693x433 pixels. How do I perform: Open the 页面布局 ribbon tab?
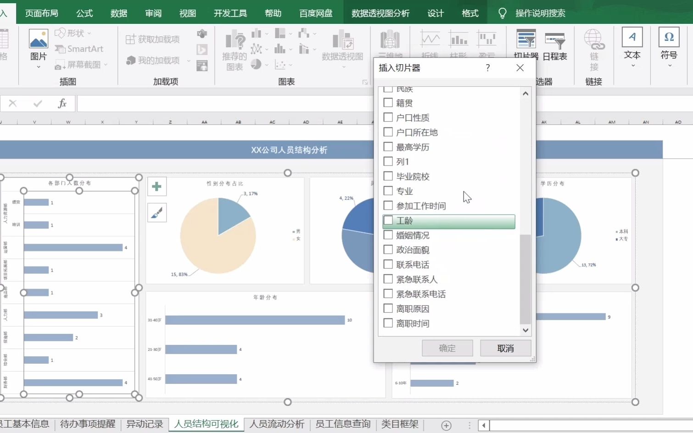[x=41, y=13]
